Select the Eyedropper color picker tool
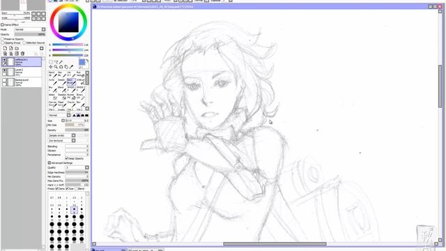446x251 pixels. coord(71,67)
